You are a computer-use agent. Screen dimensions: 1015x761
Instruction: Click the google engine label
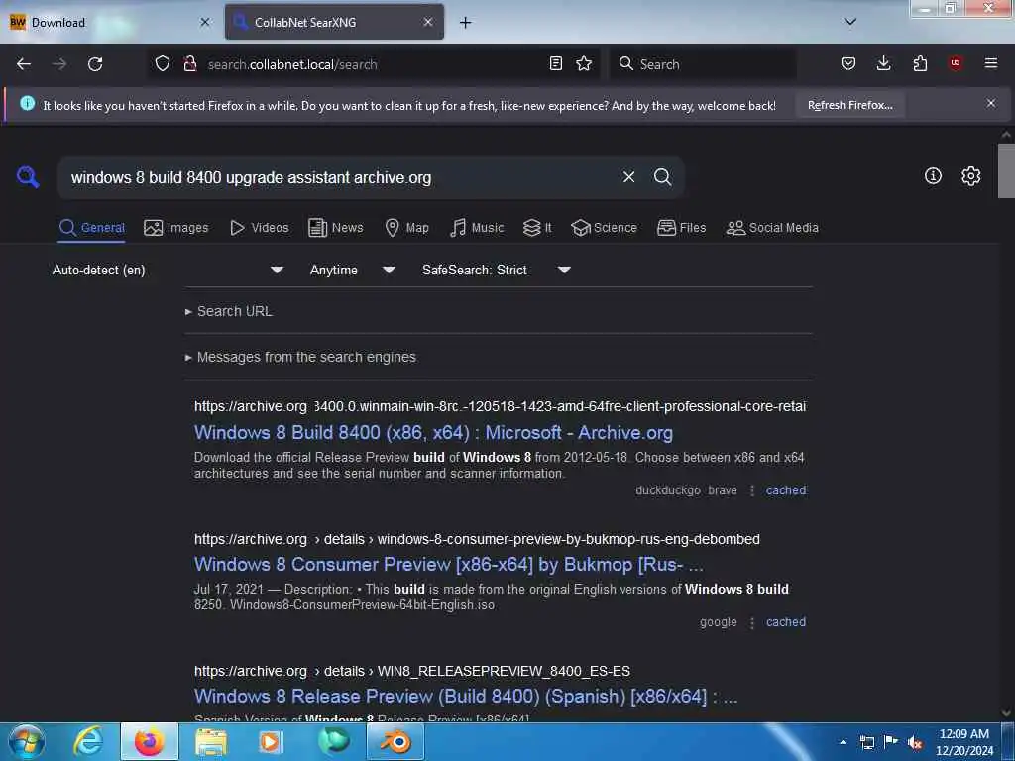718,622
